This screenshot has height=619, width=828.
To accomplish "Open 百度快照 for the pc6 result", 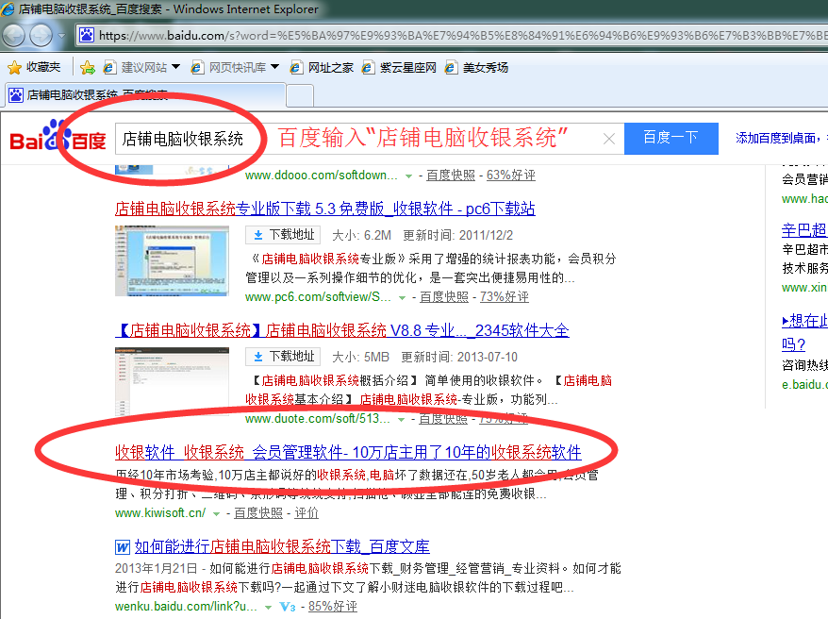I will [x=444, y=297].
